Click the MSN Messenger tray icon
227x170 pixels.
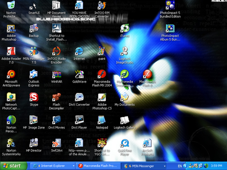[191, 166]
